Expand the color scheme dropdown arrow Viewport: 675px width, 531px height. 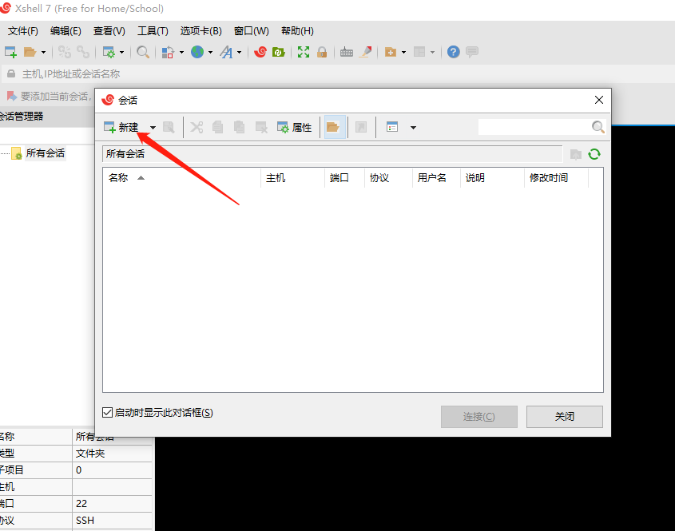(x=181, y=53)
